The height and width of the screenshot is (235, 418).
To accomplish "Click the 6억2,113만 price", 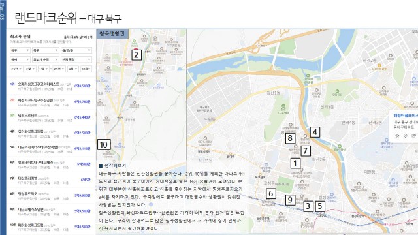I will coord(82,149).
